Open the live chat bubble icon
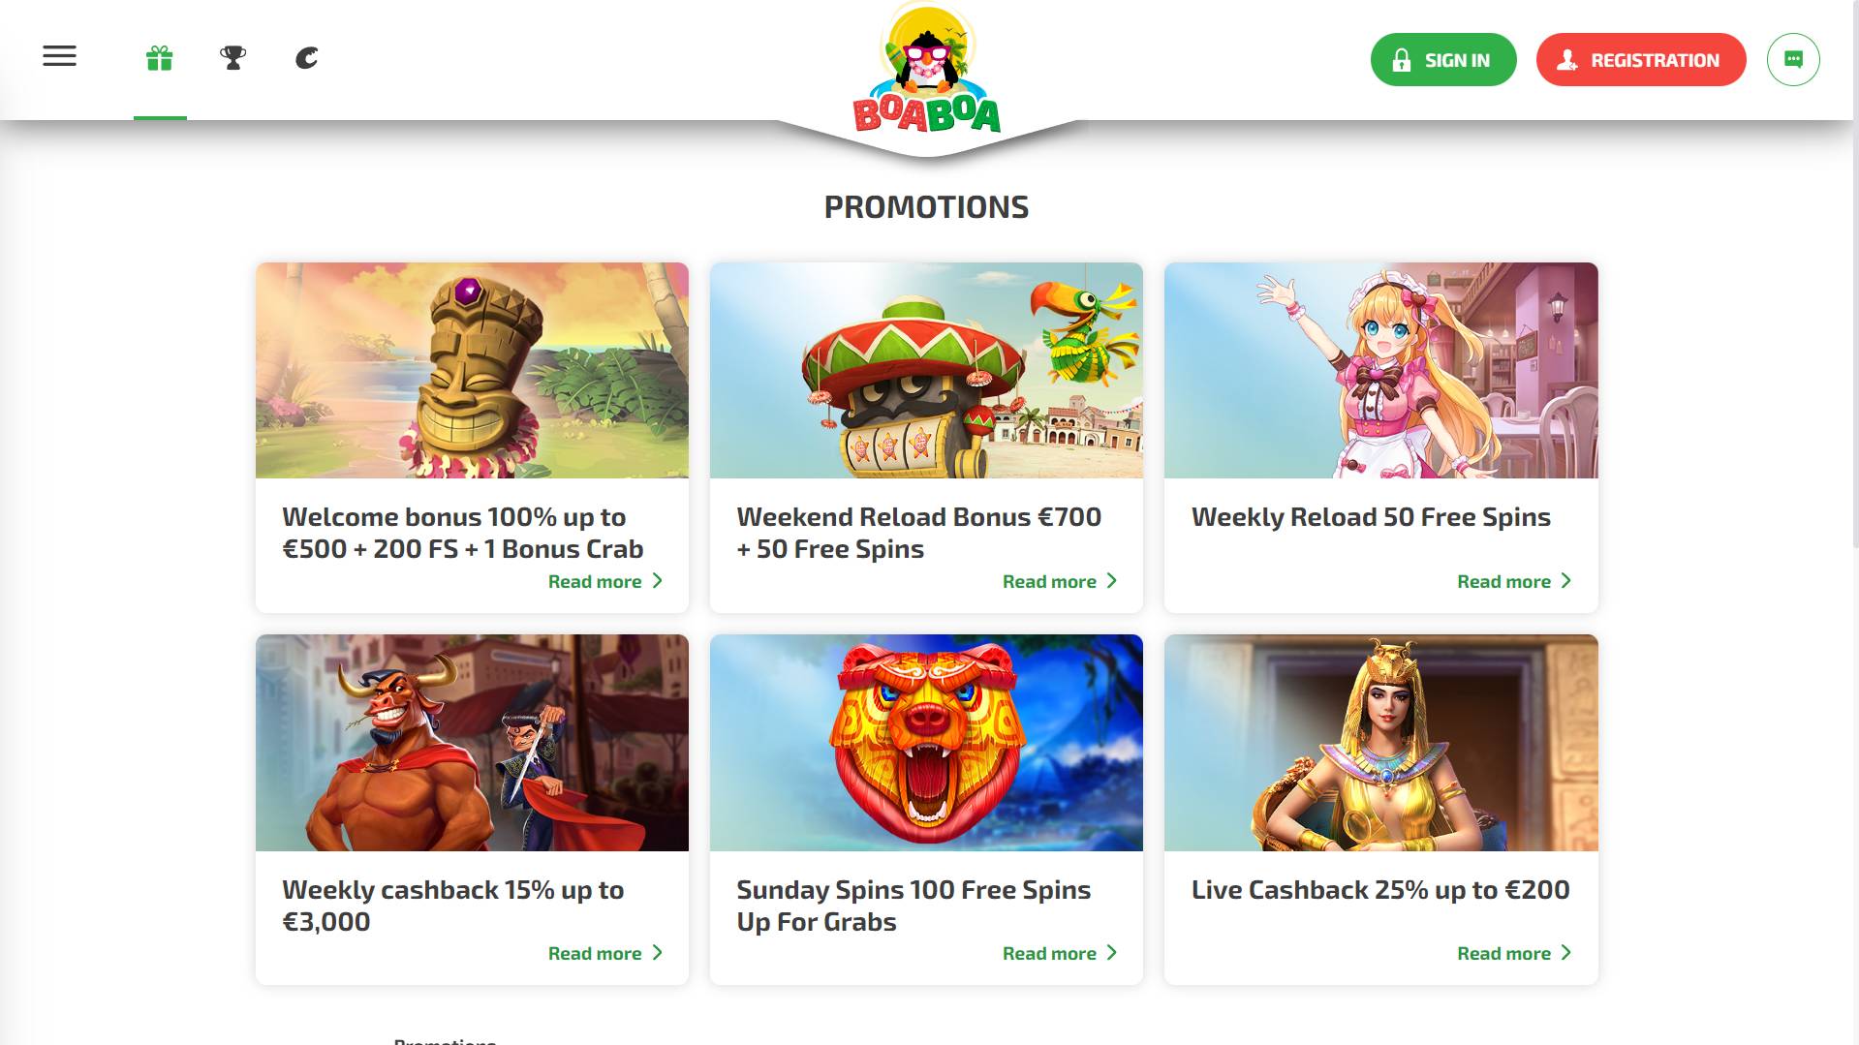The width and height of the screenshot is (1859, 1045). (1793, 59)
